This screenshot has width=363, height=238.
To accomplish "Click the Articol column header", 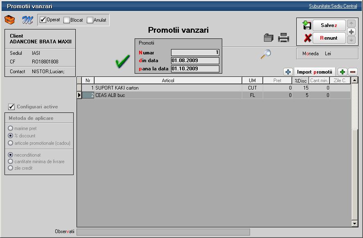I will (x=168, y=81).
